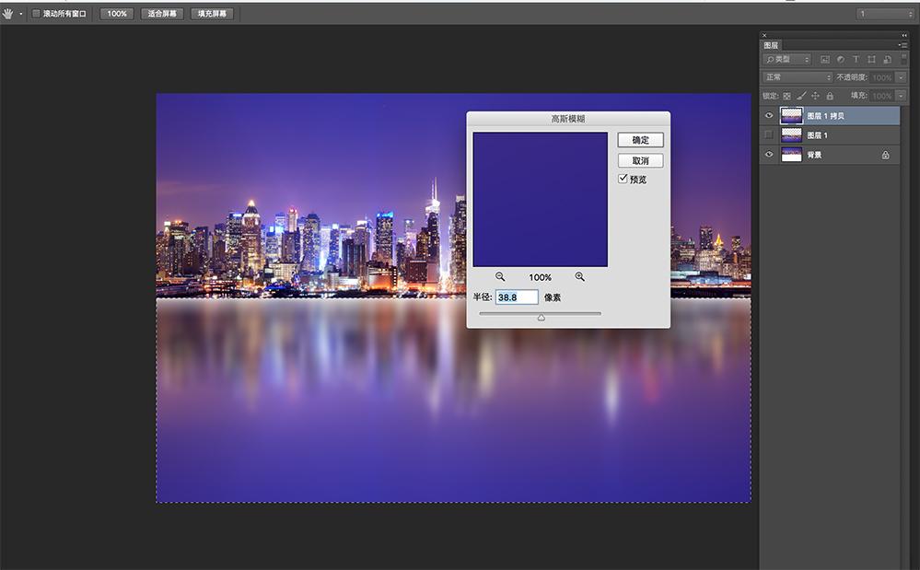Image resolution: width=920 pixels, height=570 pixels.
Task: Enable 滚动所有窗口 checkbox
Action: (x=36, y=14)
